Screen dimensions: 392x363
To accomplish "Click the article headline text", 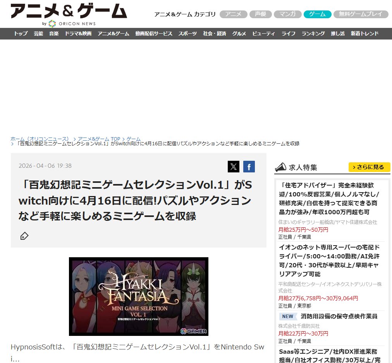I will (135, 201).
